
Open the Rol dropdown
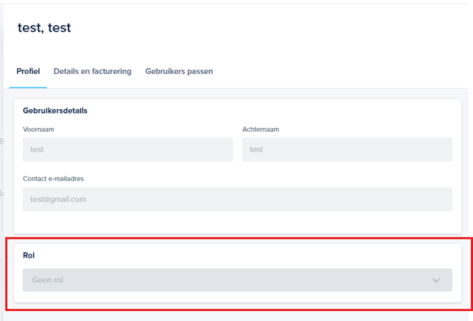tap(237, 280)
